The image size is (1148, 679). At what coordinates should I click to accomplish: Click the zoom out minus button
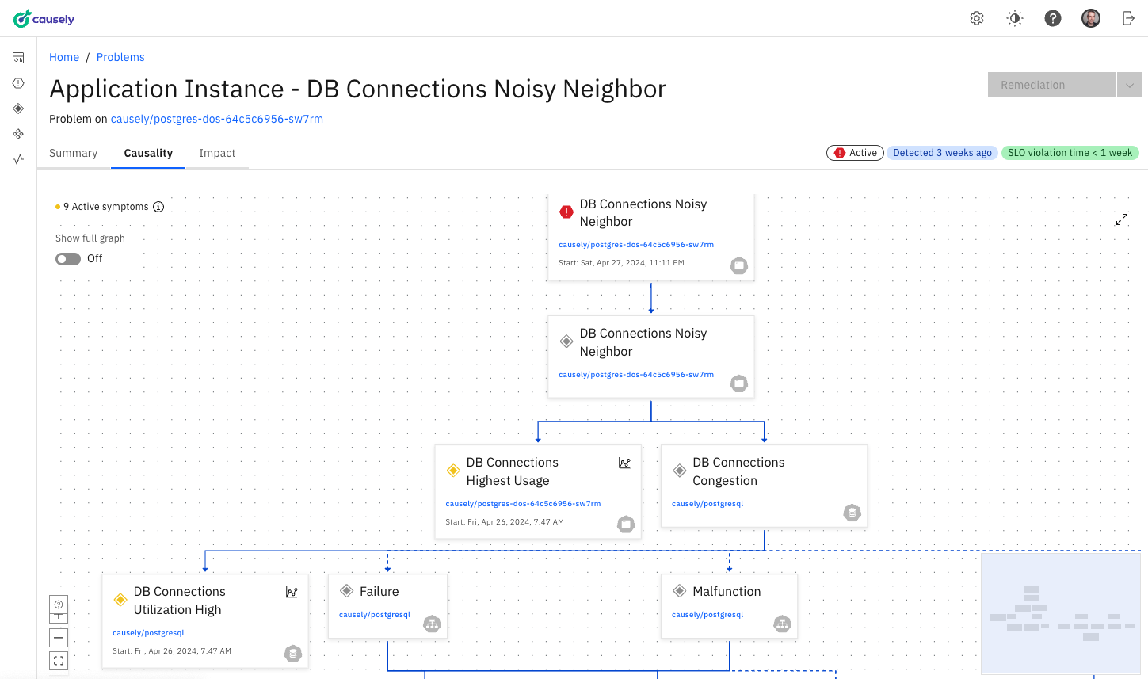click(59, 638)
